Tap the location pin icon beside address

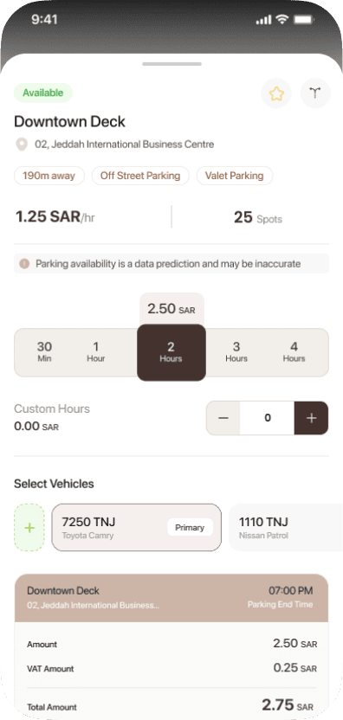21,145
